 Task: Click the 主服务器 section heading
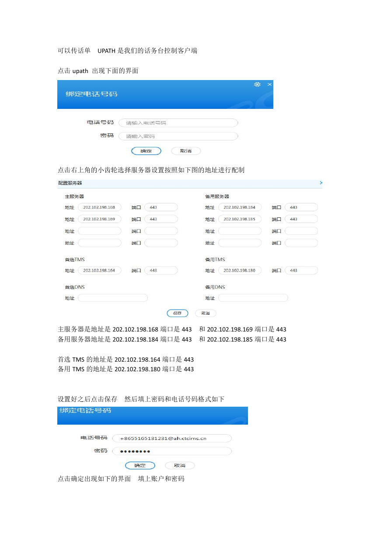74,196
